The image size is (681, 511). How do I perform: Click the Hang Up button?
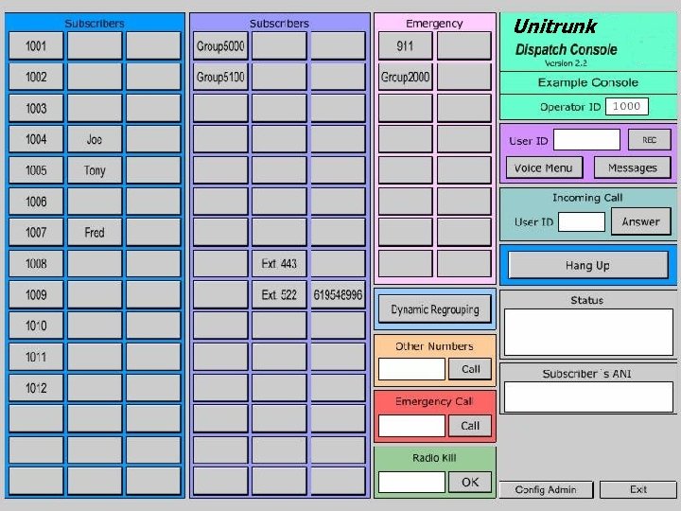tap(588, 265)
